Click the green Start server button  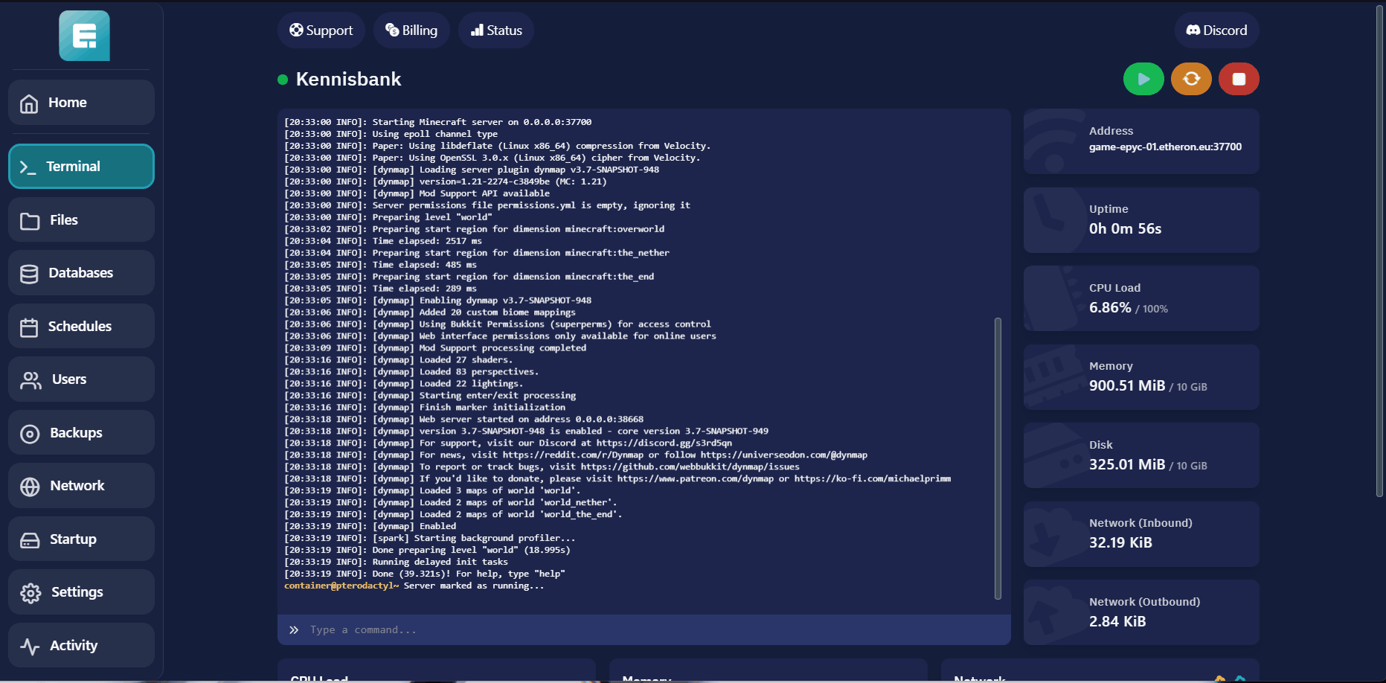click(x=1143, y=79)
